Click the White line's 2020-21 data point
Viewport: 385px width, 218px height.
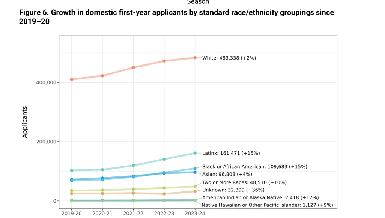point(102,76)
